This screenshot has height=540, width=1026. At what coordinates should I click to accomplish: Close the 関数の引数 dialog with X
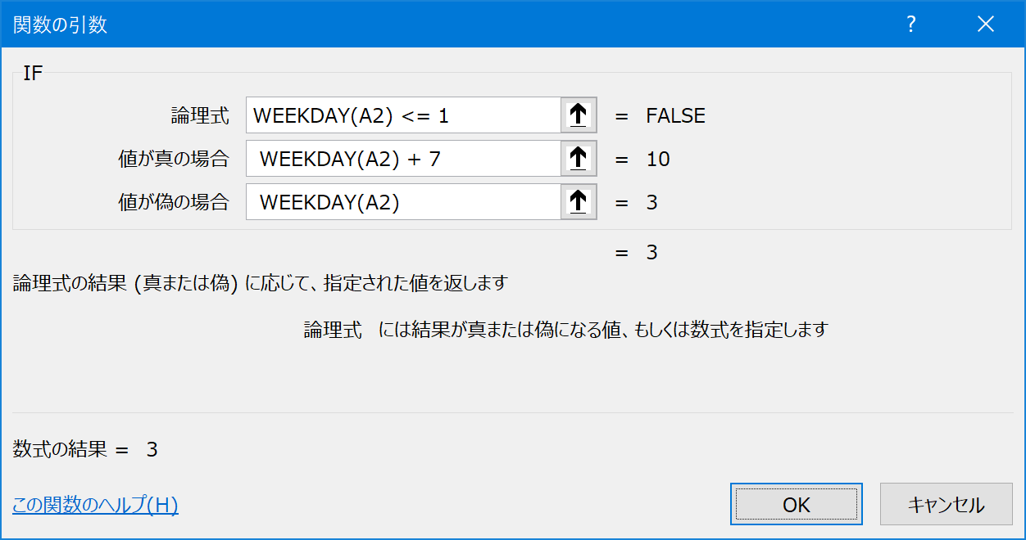pos(985,25)
